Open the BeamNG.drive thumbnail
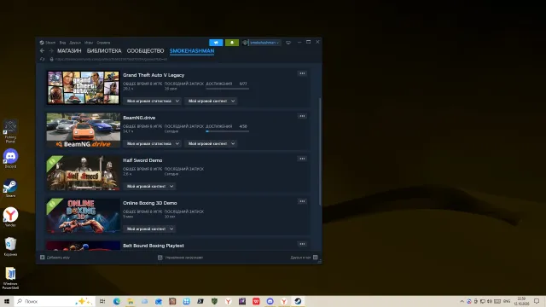The width and height of the screenshot is (546, 307). pos(84,130)
